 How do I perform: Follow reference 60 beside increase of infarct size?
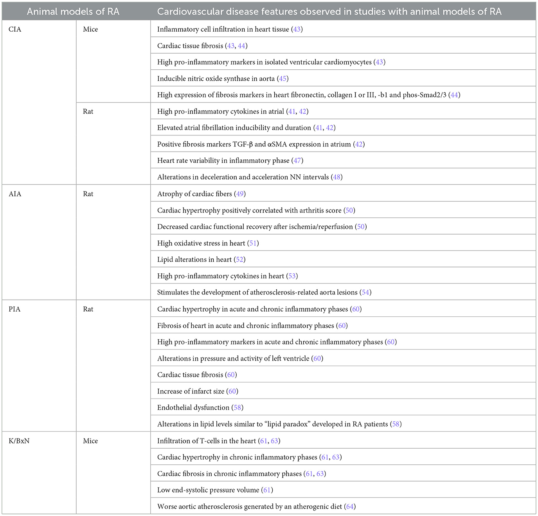click(232, 391)
